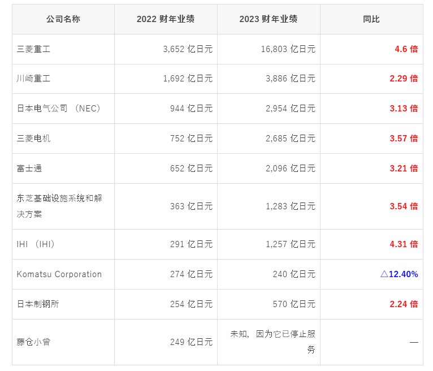Click the 3.21 倍 value
The height and width of the screenshot is (371, 433).
404,169
